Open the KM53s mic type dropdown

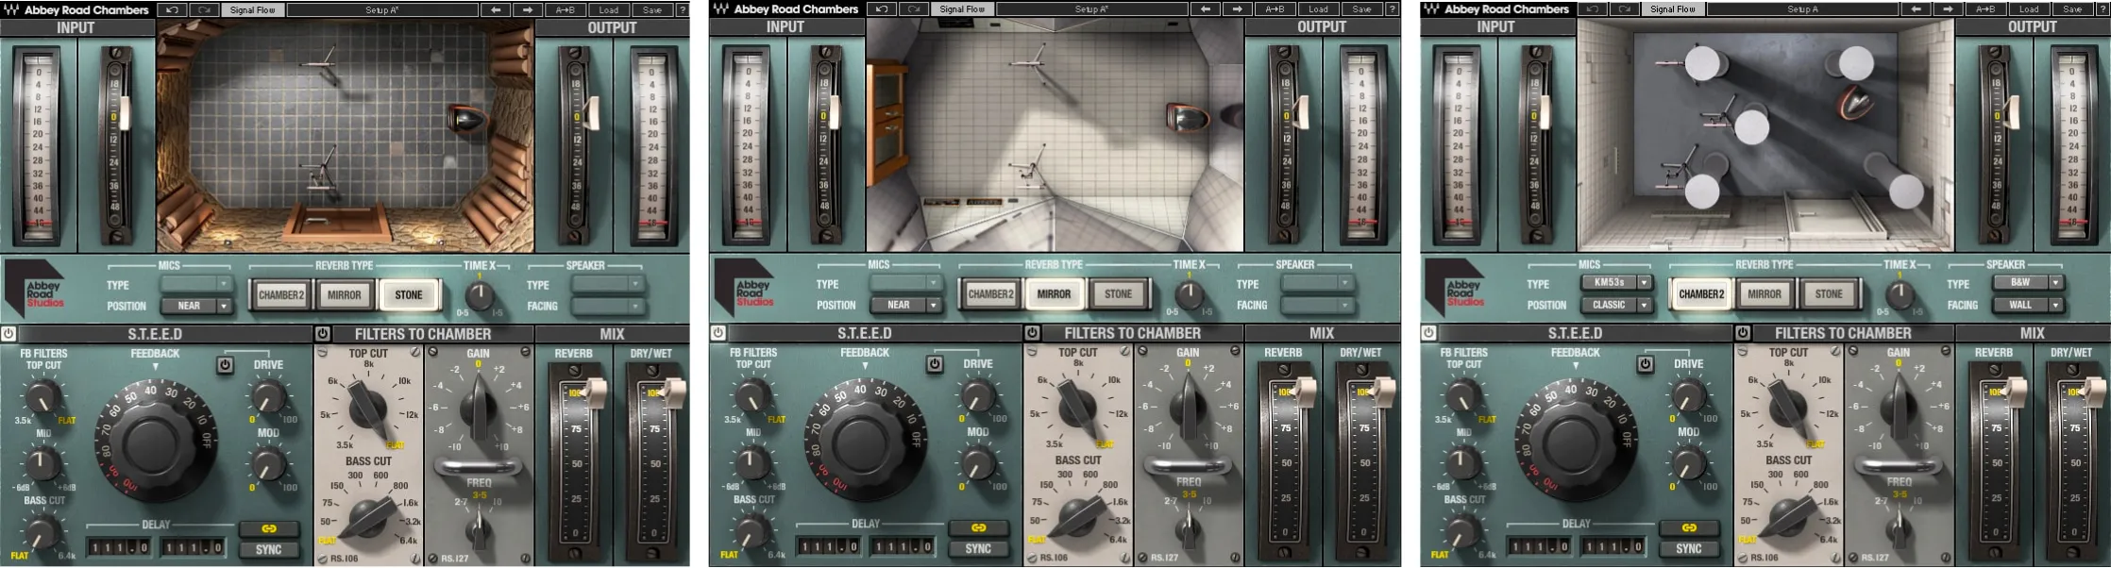coord(1616,282)
